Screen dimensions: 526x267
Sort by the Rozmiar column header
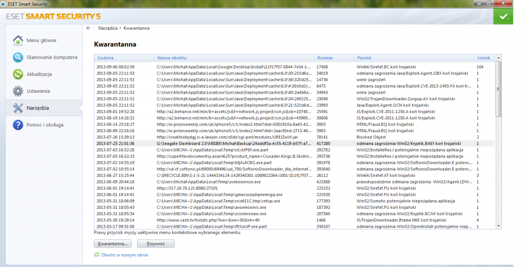click(334, 58)
